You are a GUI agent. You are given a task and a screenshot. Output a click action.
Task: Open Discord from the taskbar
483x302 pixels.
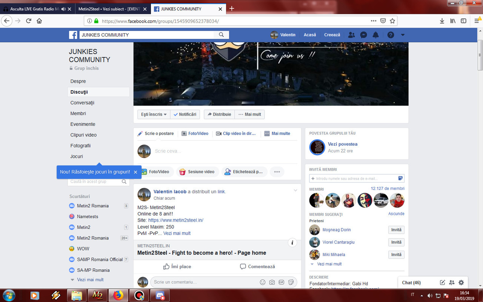click(x=160, y=296)
